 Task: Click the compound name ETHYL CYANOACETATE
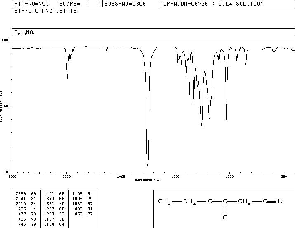45,11
